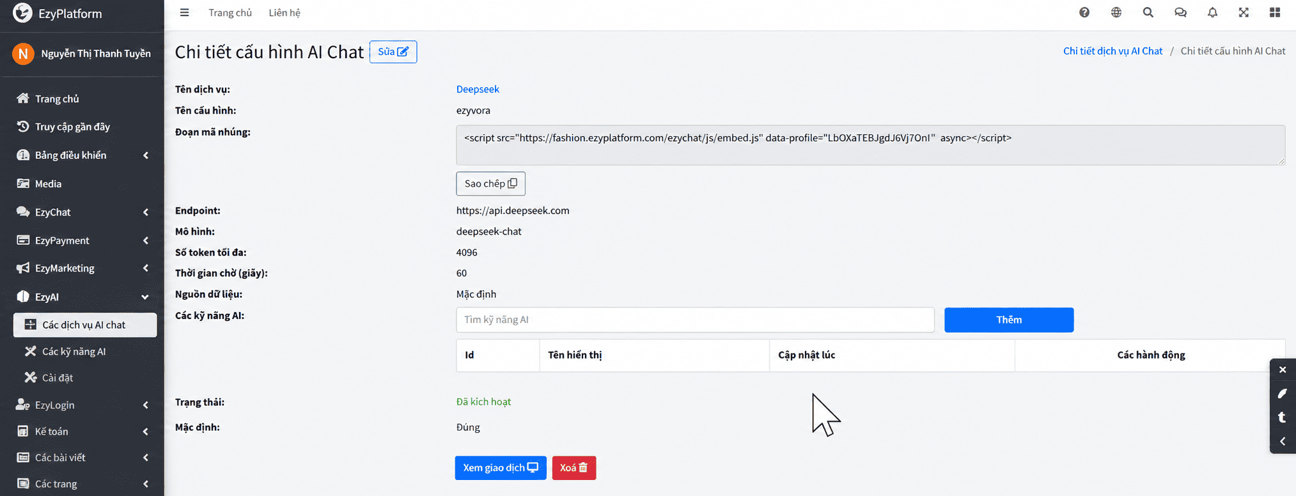This screenshot has height=496, width=1296.
Task: Click the user avatar N
Action: [23, 54]
